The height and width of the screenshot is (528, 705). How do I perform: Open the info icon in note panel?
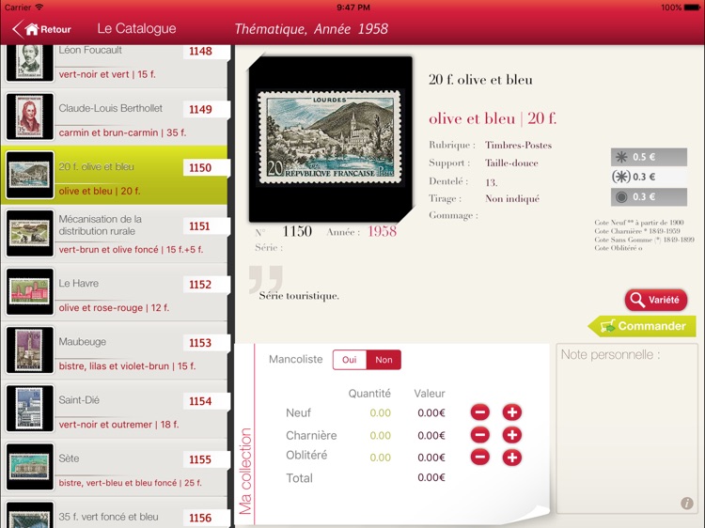686,503
